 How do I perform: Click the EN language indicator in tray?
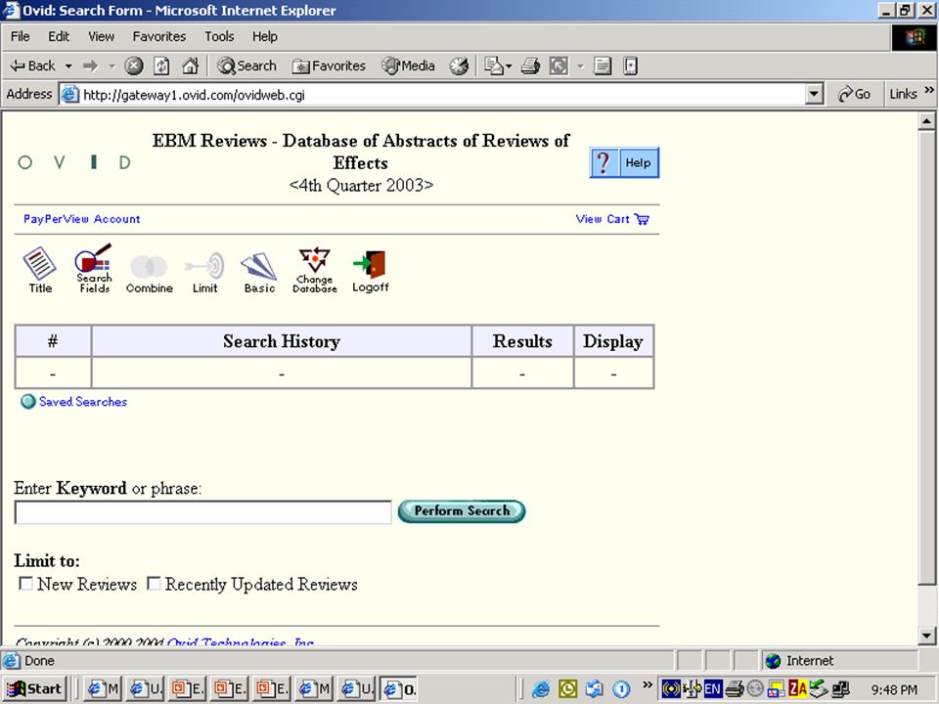point(713,689)
